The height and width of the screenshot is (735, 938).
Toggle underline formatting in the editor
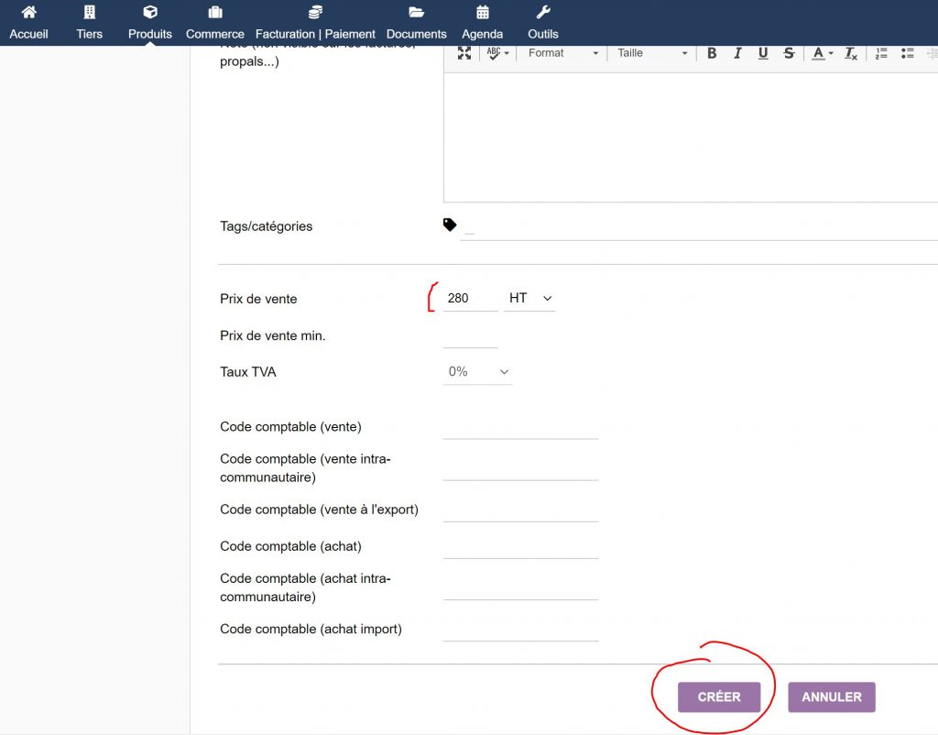763,53
